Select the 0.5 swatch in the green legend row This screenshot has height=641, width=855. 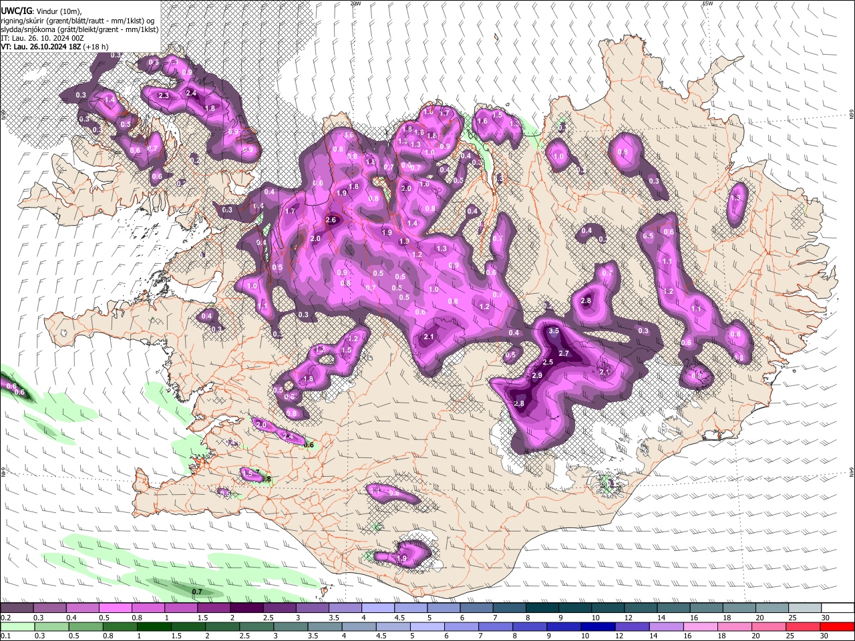tap(85, 626)
